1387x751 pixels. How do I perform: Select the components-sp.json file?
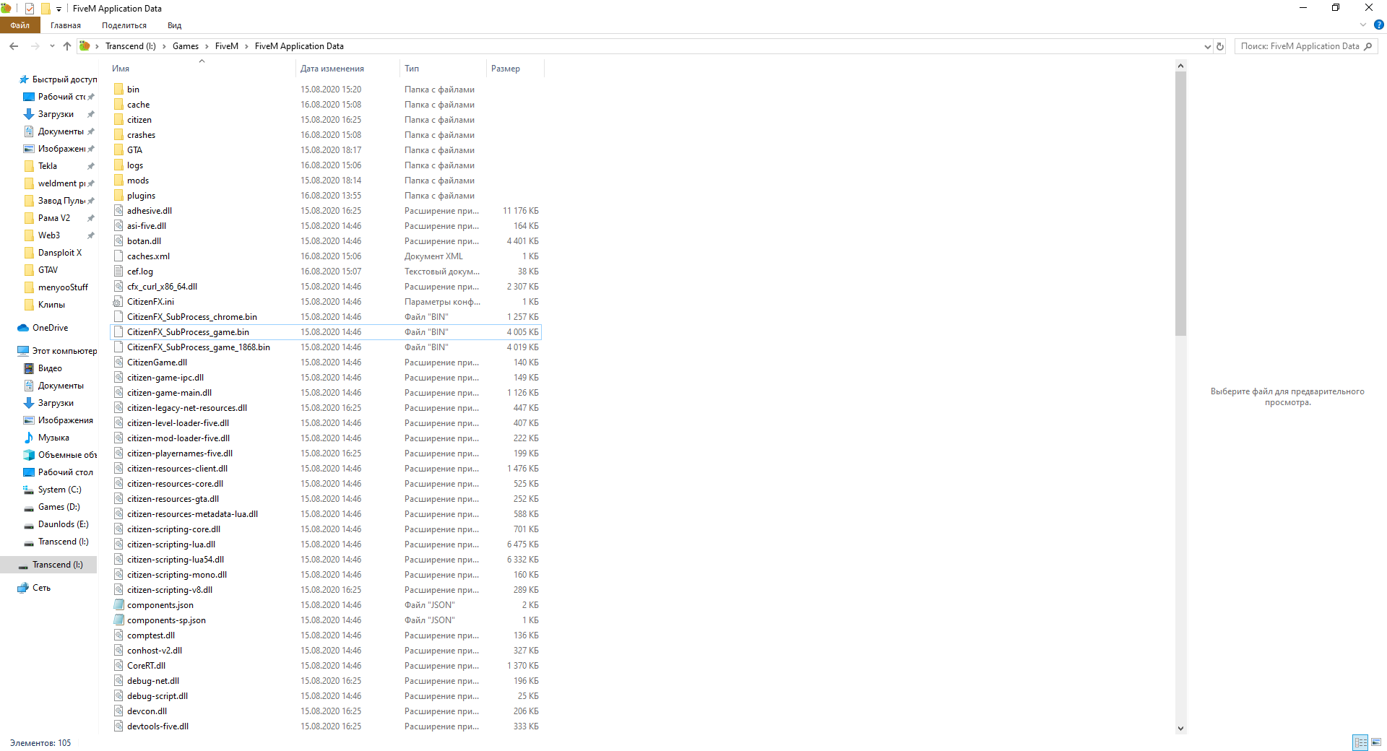pos(325,620)
